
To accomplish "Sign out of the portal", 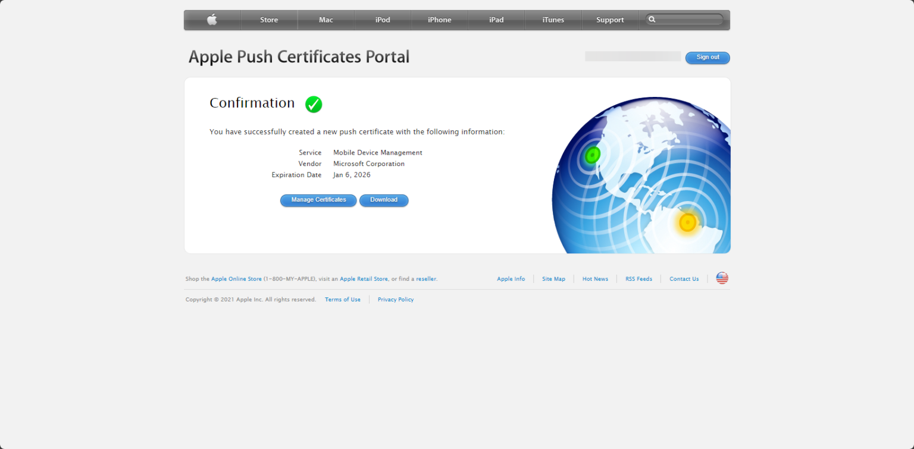I will tap(708, 57).
